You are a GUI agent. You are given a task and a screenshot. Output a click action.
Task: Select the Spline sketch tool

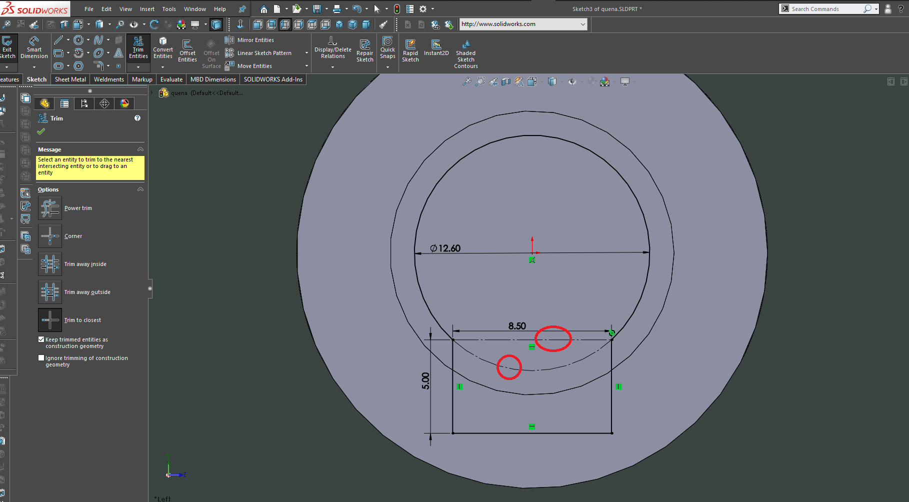point(98,40)
